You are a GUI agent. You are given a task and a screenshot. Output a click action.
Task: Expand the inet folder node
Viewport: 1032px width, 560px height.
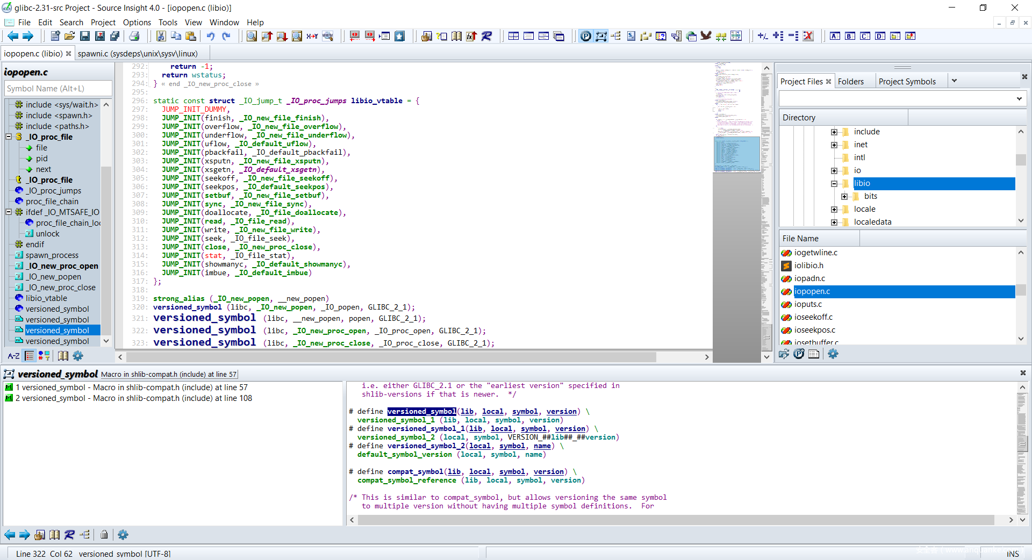(834, 145)
